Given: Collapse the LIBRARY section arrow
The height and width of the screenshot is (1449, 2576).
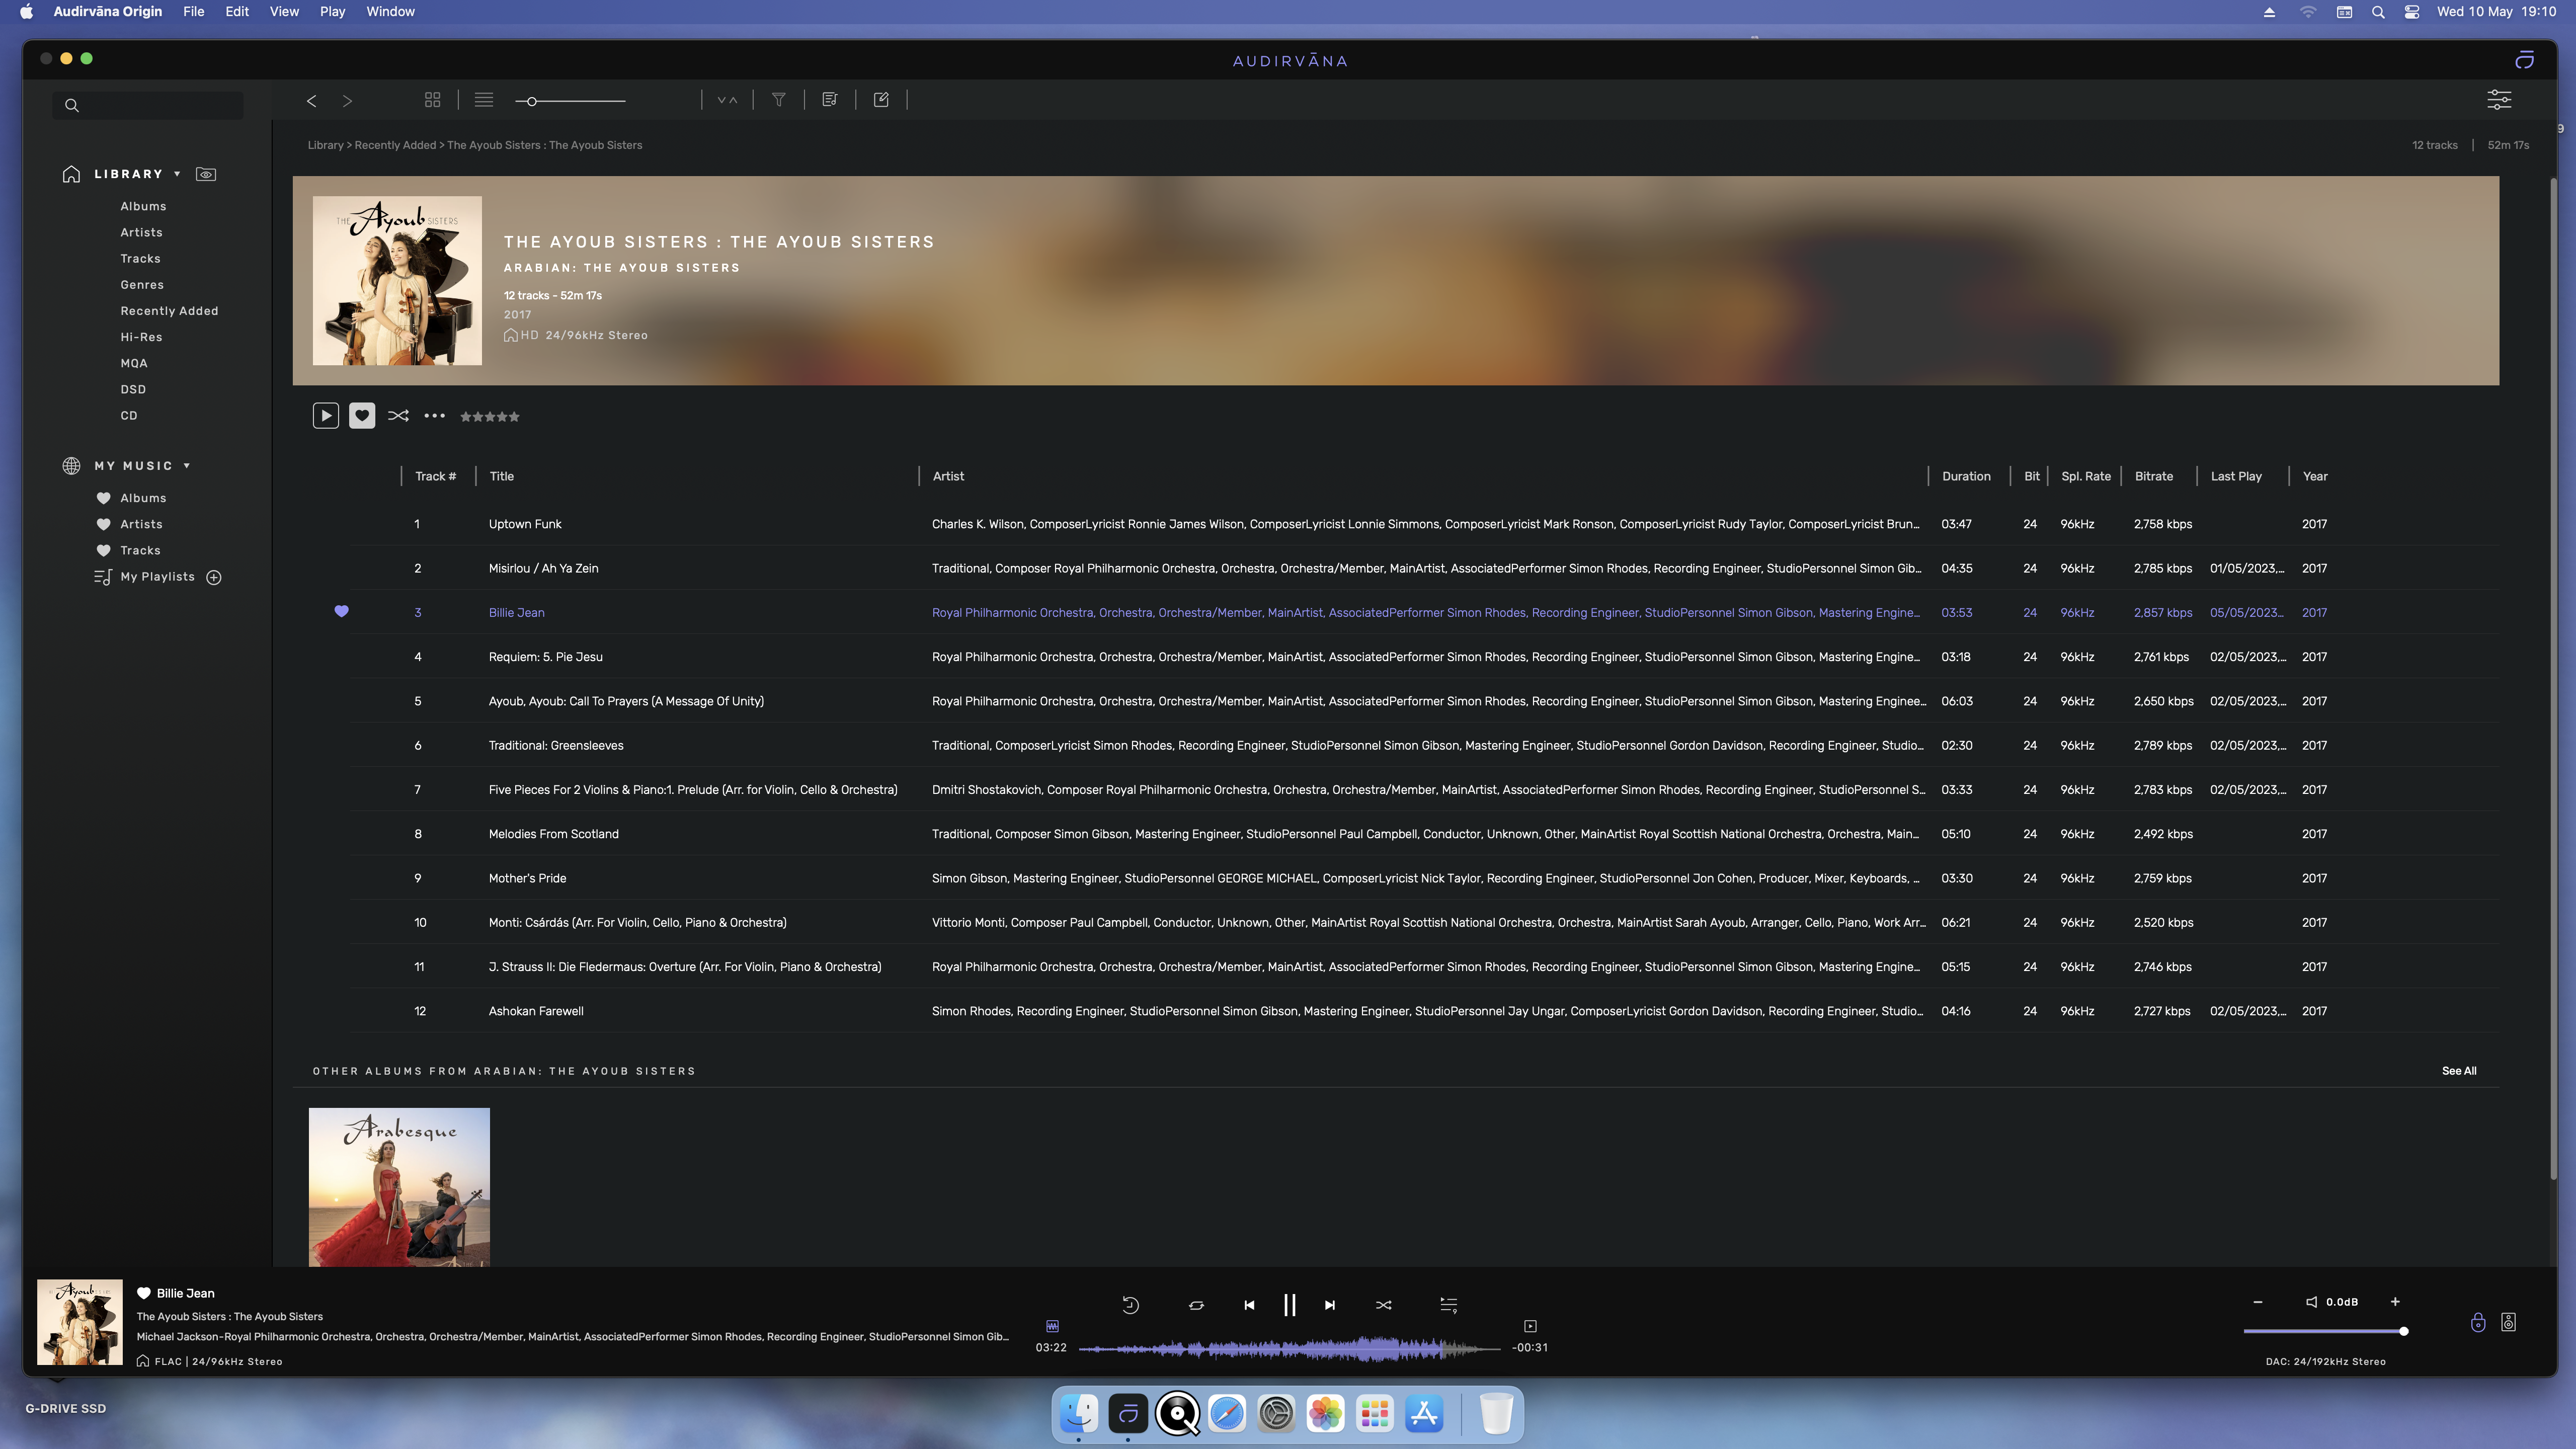Looking at the screenshot, I should coord(177,174).
